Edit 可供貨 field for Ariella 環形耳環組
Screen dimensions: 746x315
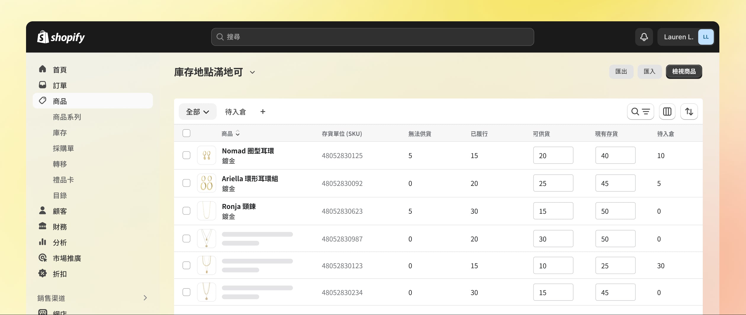tap(553, 183)
